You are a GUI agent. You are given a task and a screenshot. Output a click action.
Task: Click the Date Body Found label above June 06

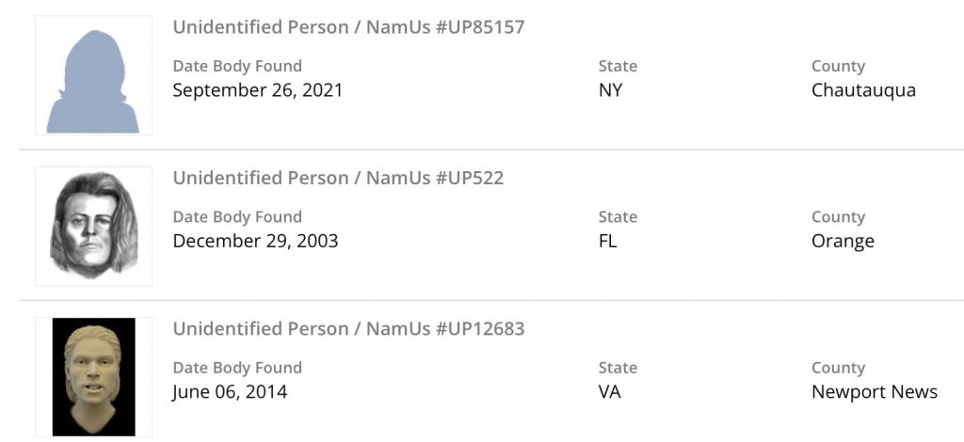click(237, 368)
